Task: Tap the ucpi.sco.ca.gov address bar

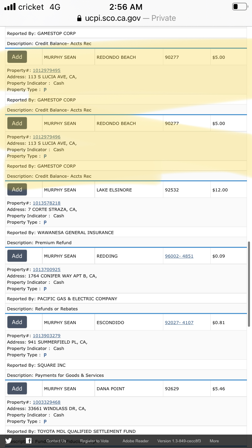Action: pos(126,18)
